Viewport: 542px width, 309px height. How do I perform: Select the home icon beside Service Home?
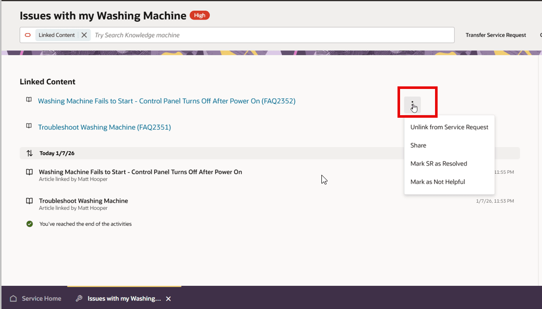13,298
